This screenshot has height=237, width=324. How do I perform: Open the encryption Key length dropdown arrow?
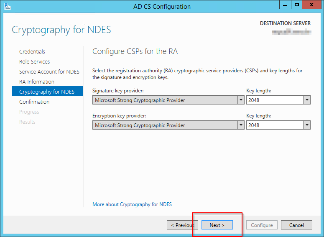point(307,125)
